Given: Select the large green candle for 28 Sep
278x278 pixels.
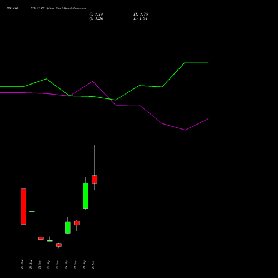Looking at the screenshot, I should (x=86, y=196).
